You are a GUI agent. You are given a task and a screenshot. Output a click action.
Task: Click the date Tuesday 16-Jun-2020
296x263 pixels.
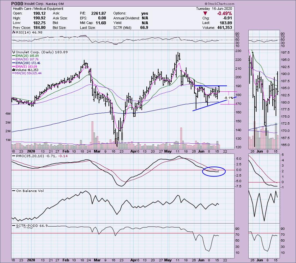[214, 9]
